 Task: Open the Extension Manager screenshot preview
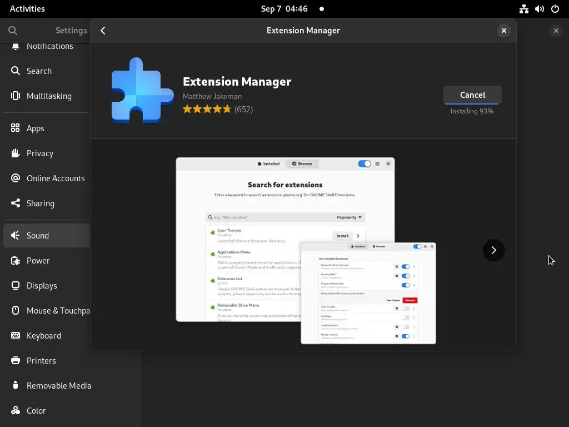tap(306, 251)
